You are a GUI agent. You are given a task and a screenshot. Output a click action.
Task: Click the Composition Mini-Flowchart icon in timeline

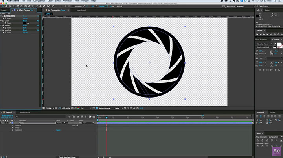point(69,116)
